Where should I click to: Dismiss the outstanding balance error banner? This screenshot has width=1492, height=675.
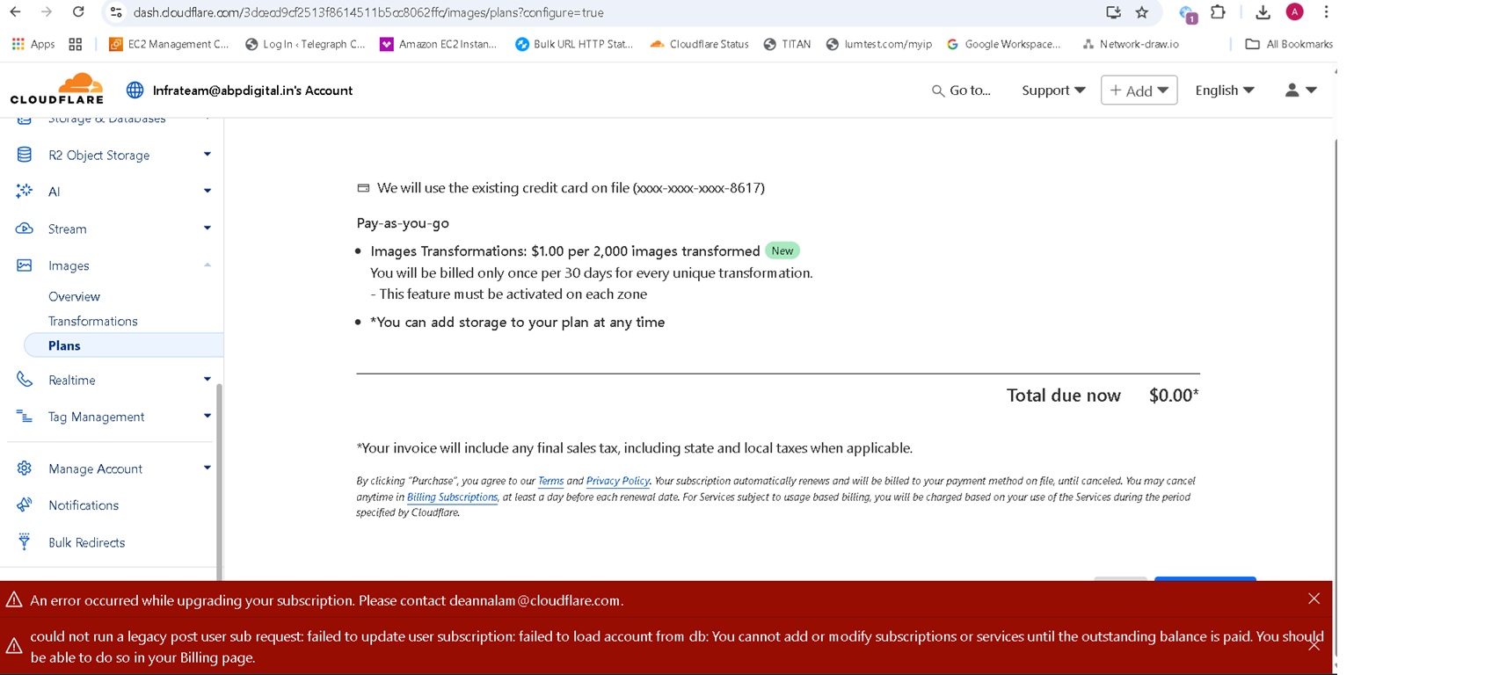[x=1314, y=645]
